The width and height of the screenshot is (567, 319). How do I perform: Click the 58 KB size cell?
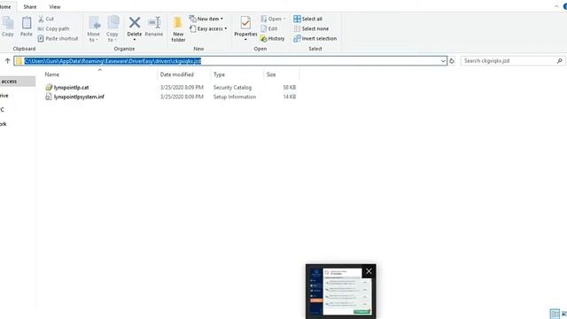[290, 88]
